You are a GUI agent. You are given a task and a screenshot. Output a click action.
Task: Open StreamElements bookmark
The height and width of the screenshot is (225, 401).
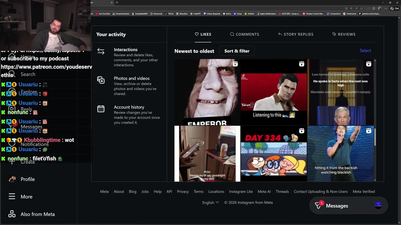[121, 14]
